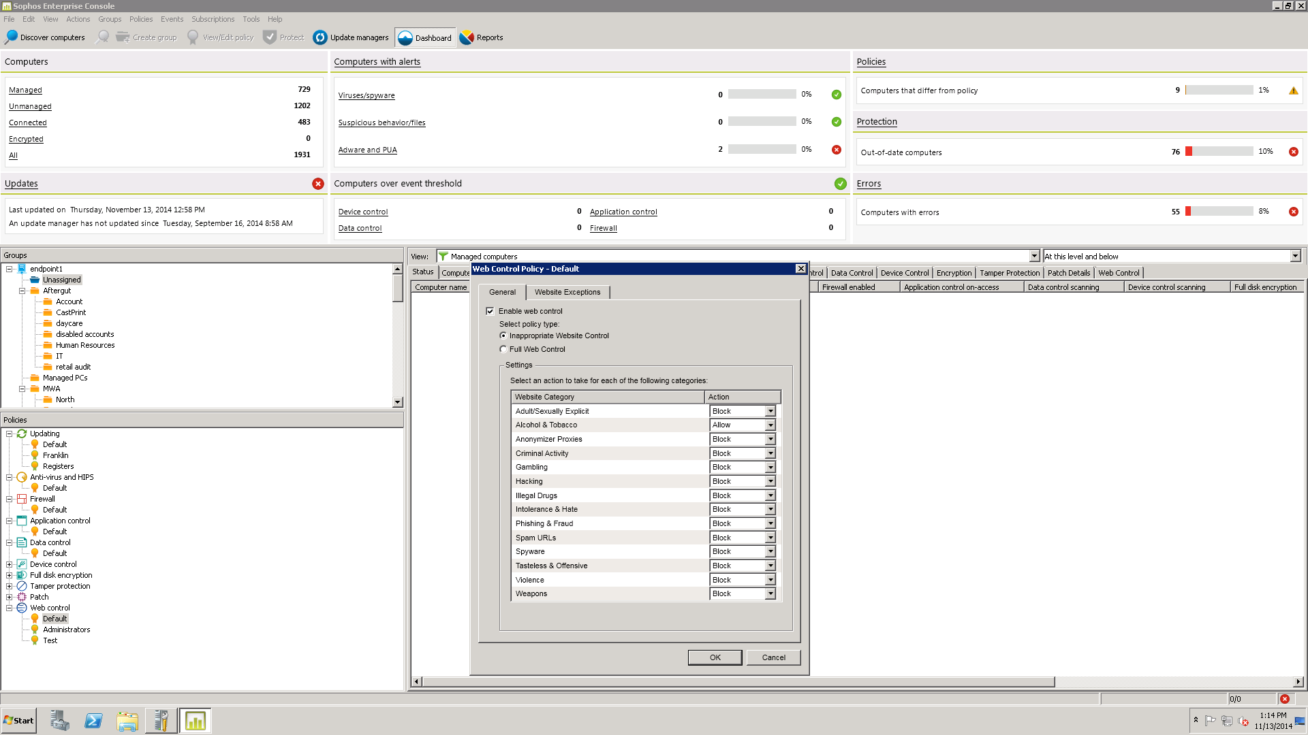Viewport: 1308px width, 735px height.
Task: Click the Web control policy icon
Action: click(x=22, y=608)
